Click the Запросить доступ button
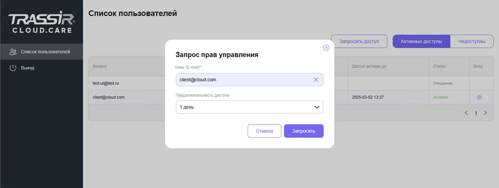Screen dimensions: 499x188 click(x=359, y=41)
